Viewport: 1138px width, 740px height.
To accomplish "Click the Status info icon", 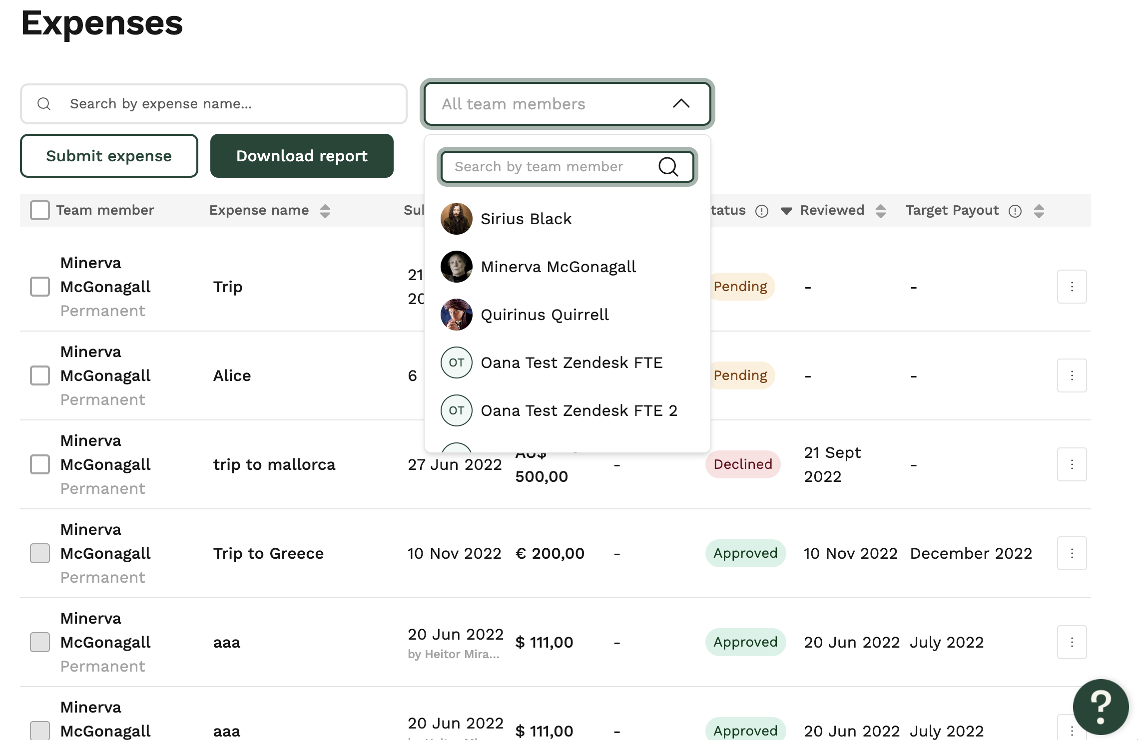I will [x=762, y=211].
